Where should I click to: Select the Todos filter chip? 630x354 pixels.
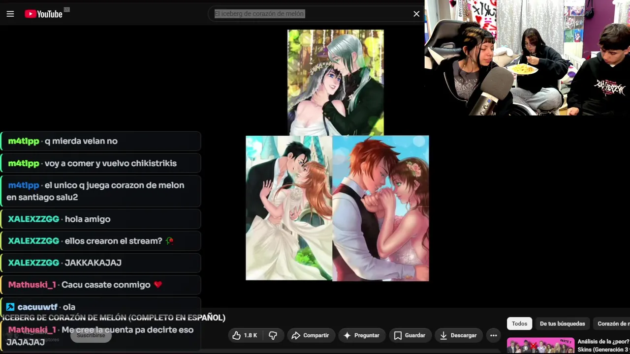(x=519, y=324)
